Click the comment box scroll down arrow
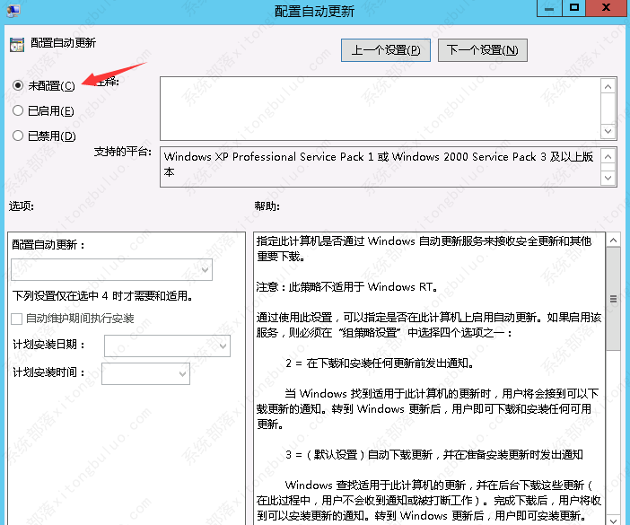 [x=608, y=131]
